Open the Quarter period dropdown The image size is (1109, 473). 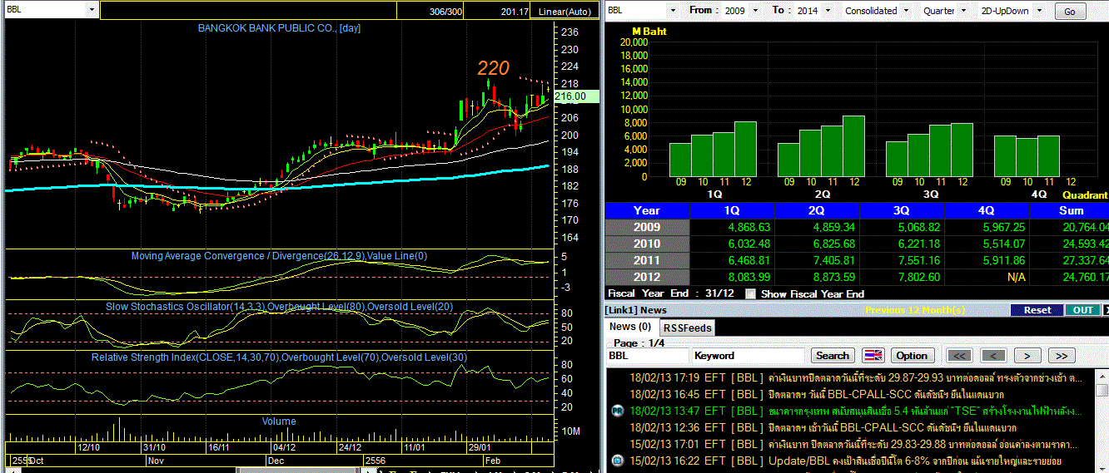(964, 11)
